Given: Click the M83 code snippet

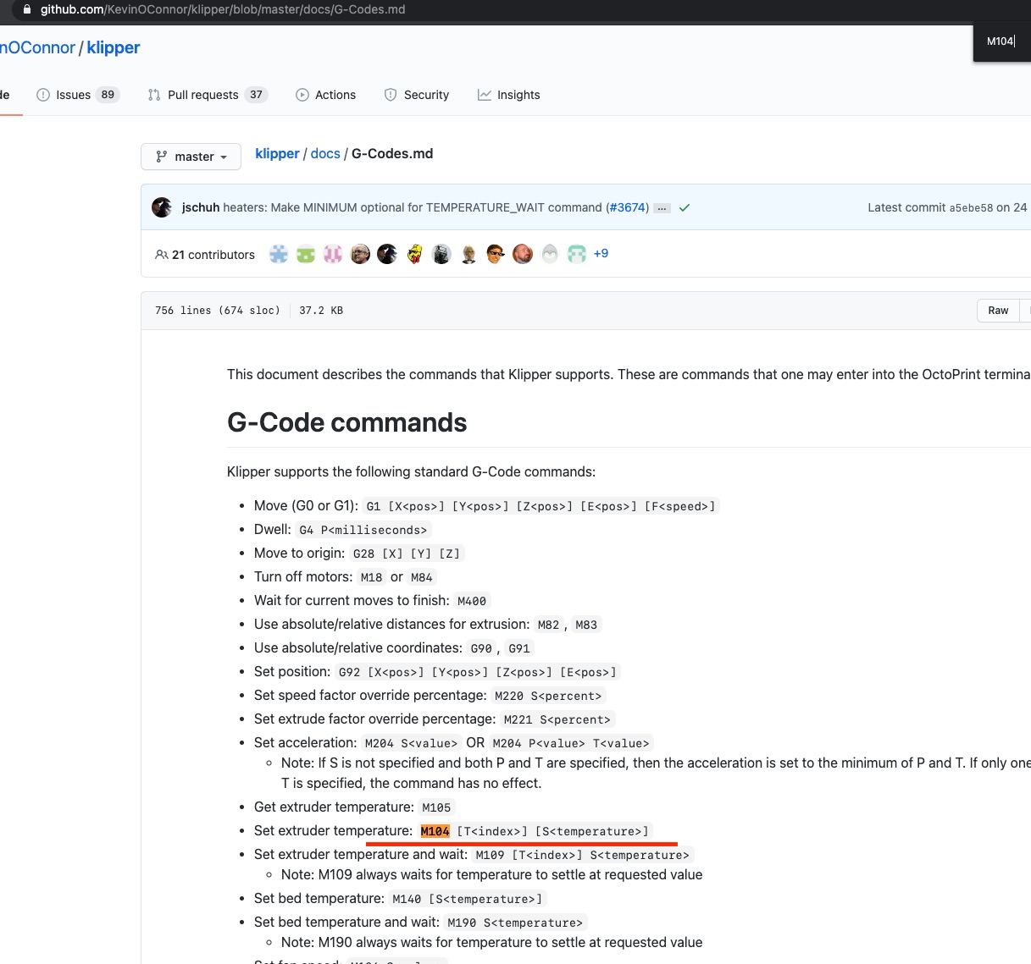Looking at the screenshot, I should click(586, 625).
